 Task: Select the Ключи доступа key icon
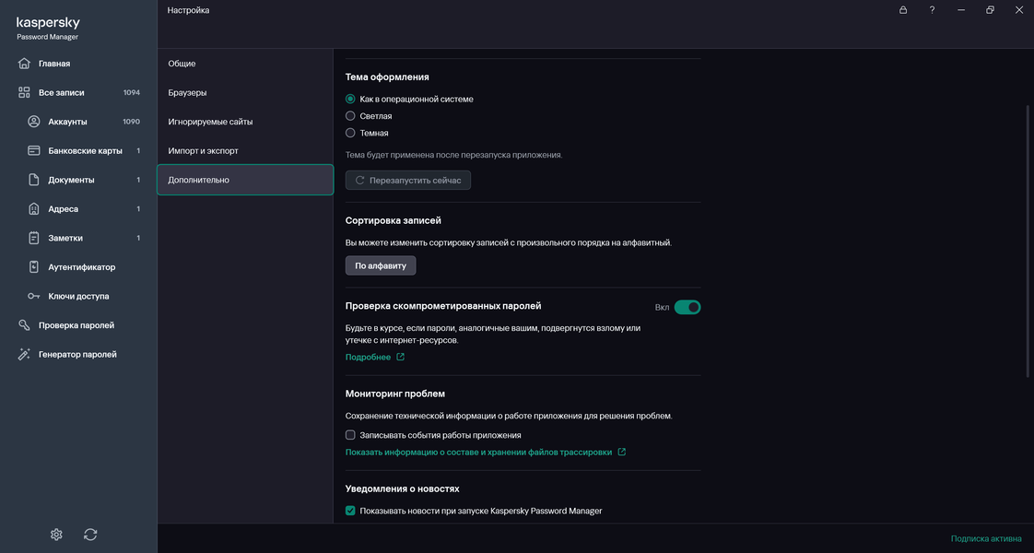tap(34, 297)
